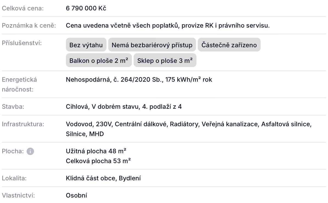
Task: Click the "Celková cena" label
Action: 23,8
